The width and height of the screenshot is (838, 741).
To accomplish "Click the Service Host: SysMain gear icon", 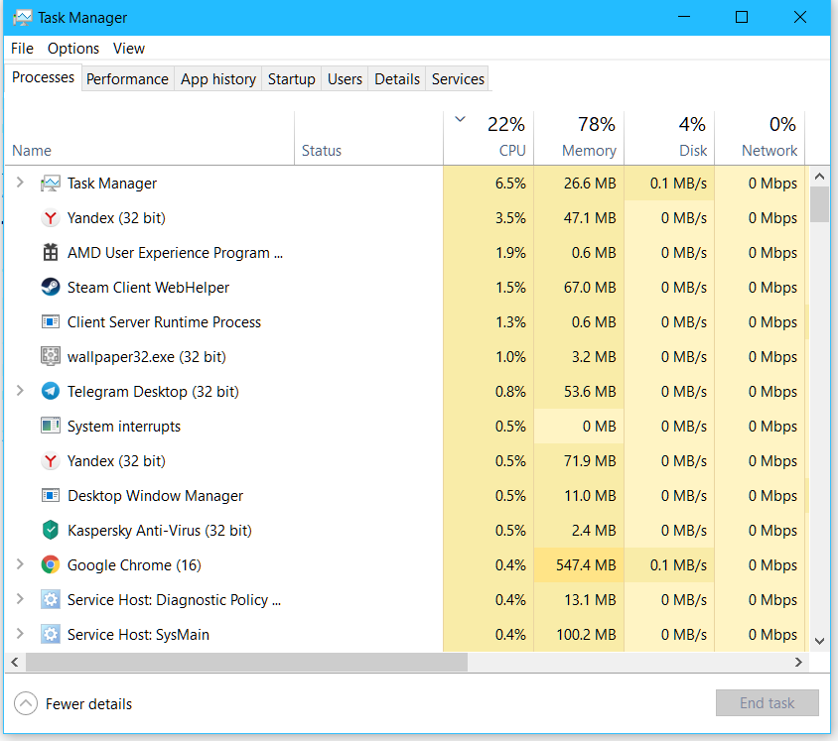I will pos(51,634).
